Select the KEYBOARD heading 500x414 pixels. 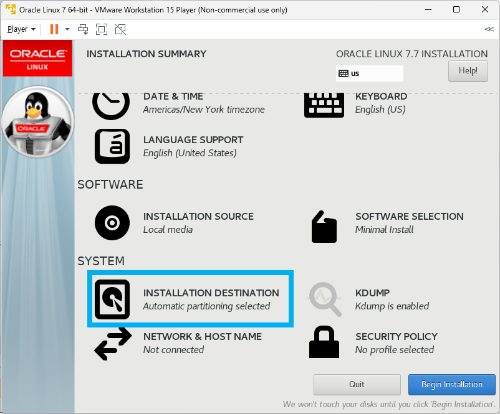381,96
